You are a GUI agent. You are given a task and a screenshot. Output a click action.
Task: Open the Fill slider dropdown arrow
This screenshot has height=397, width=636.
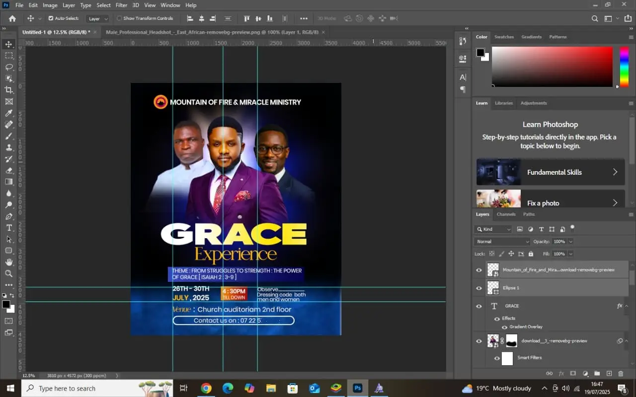(570, 254)
